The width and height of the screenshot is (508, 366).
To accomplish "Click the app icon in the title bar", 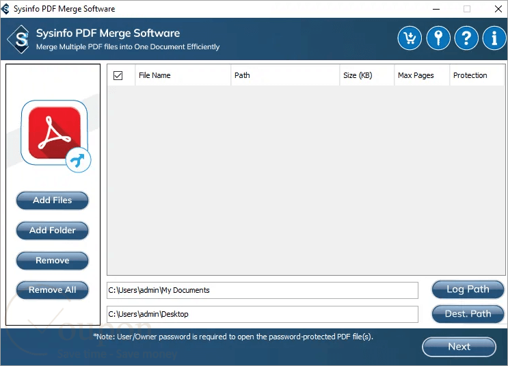I will tap(5, 9).
